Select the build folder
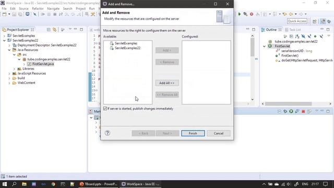This screenshot has height=188, width=334. (x=21, y=78)
